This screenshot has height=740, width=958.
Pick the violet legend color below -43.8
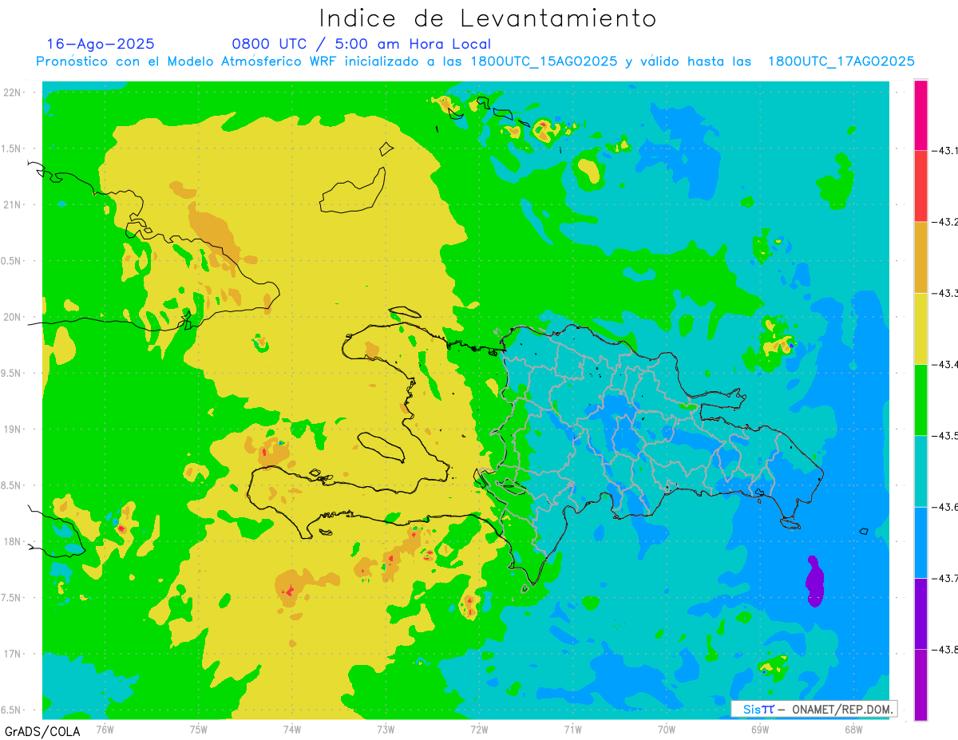(x=920, y=684)
